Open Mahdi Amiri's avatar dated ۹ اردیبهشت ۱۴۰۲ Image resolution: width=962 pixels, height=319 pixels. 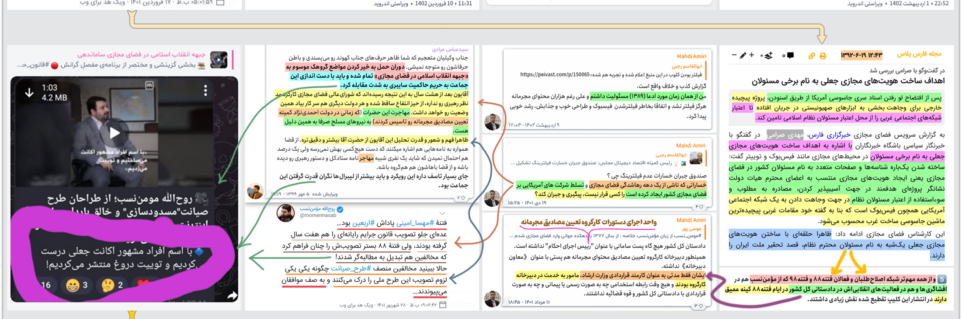(493, 122)
